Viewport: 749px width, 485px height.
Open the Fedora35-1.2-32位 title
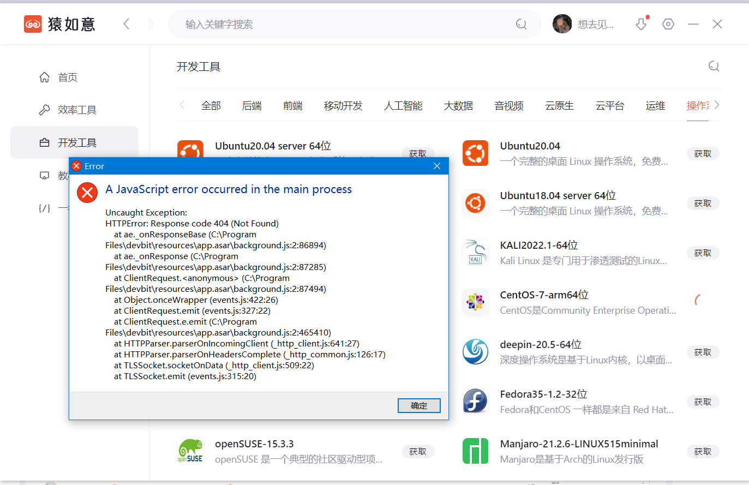544,394
